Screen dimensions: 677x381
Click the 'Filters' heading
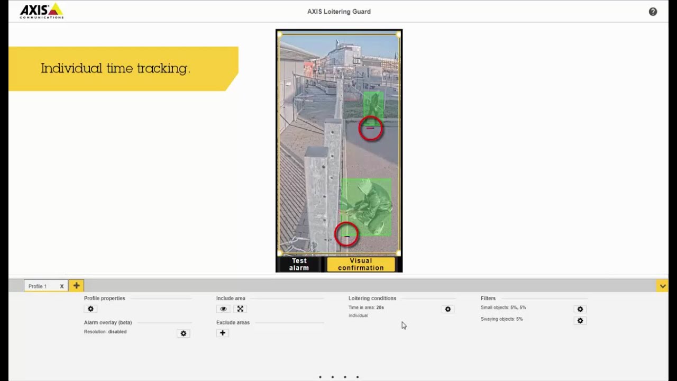click(x=488, y=298)
